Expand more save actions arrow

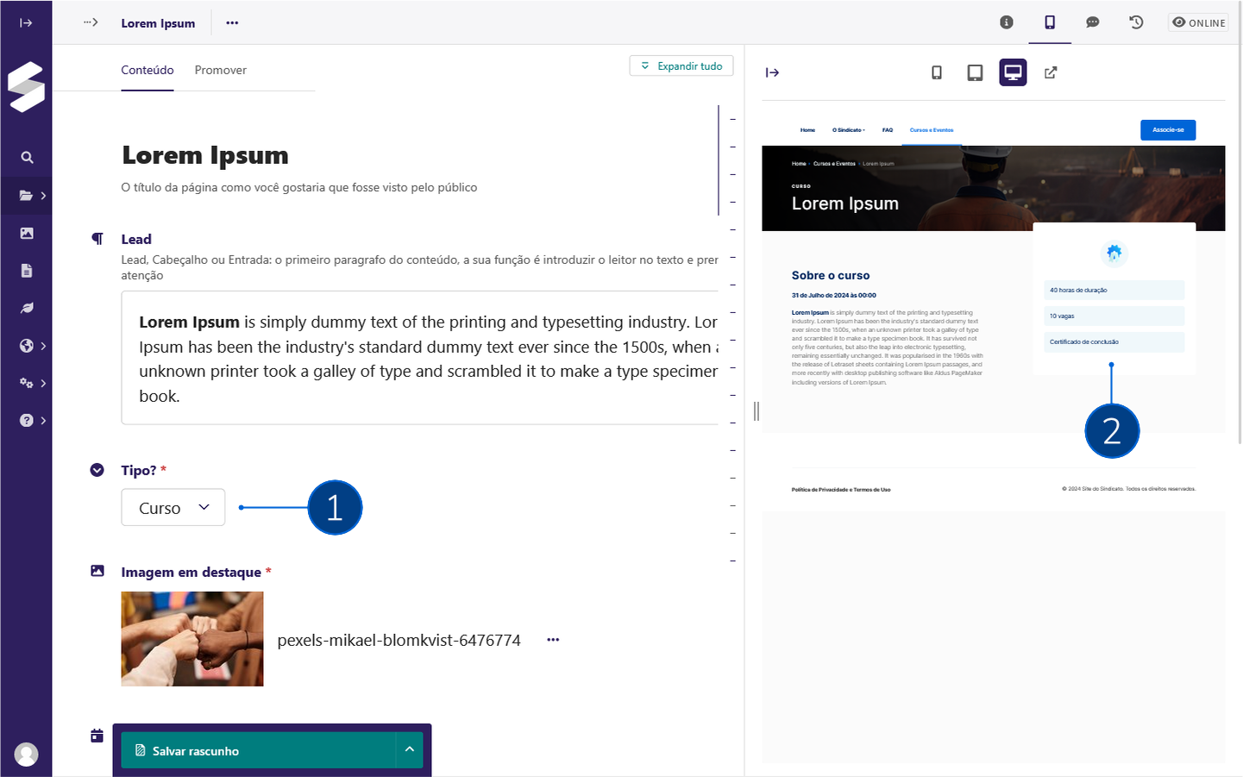pos(410,750)
